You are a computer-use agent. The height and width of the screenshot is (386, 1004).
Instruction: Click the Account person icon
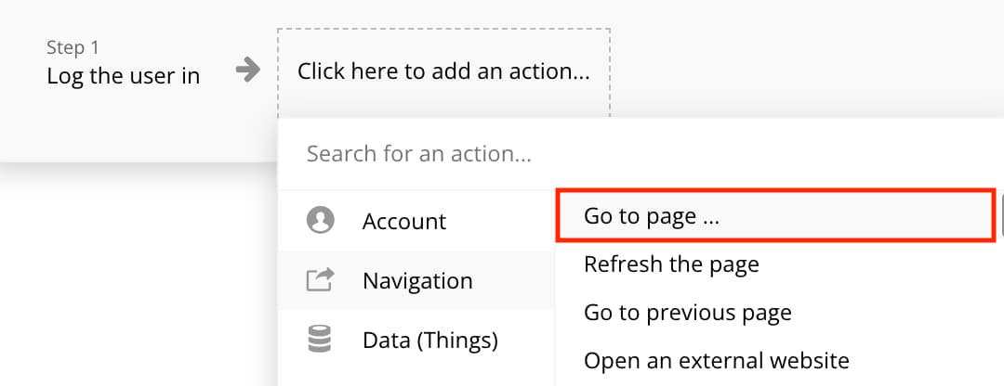[320, 221]
